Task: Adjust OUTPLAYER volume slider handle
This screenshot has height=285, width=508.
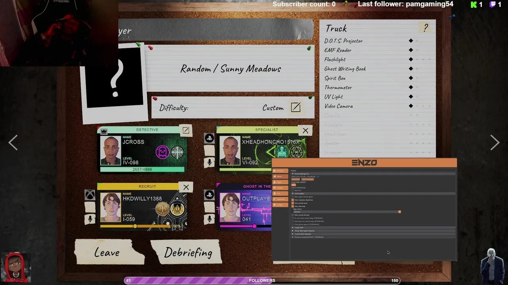Action: (x=254, y=226)
